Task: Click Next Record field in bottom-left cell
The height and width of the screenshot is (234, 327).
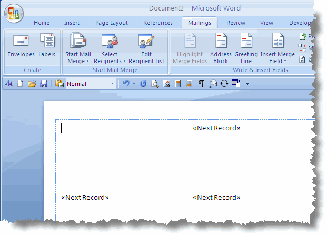Action: click(x=85, y=197)
